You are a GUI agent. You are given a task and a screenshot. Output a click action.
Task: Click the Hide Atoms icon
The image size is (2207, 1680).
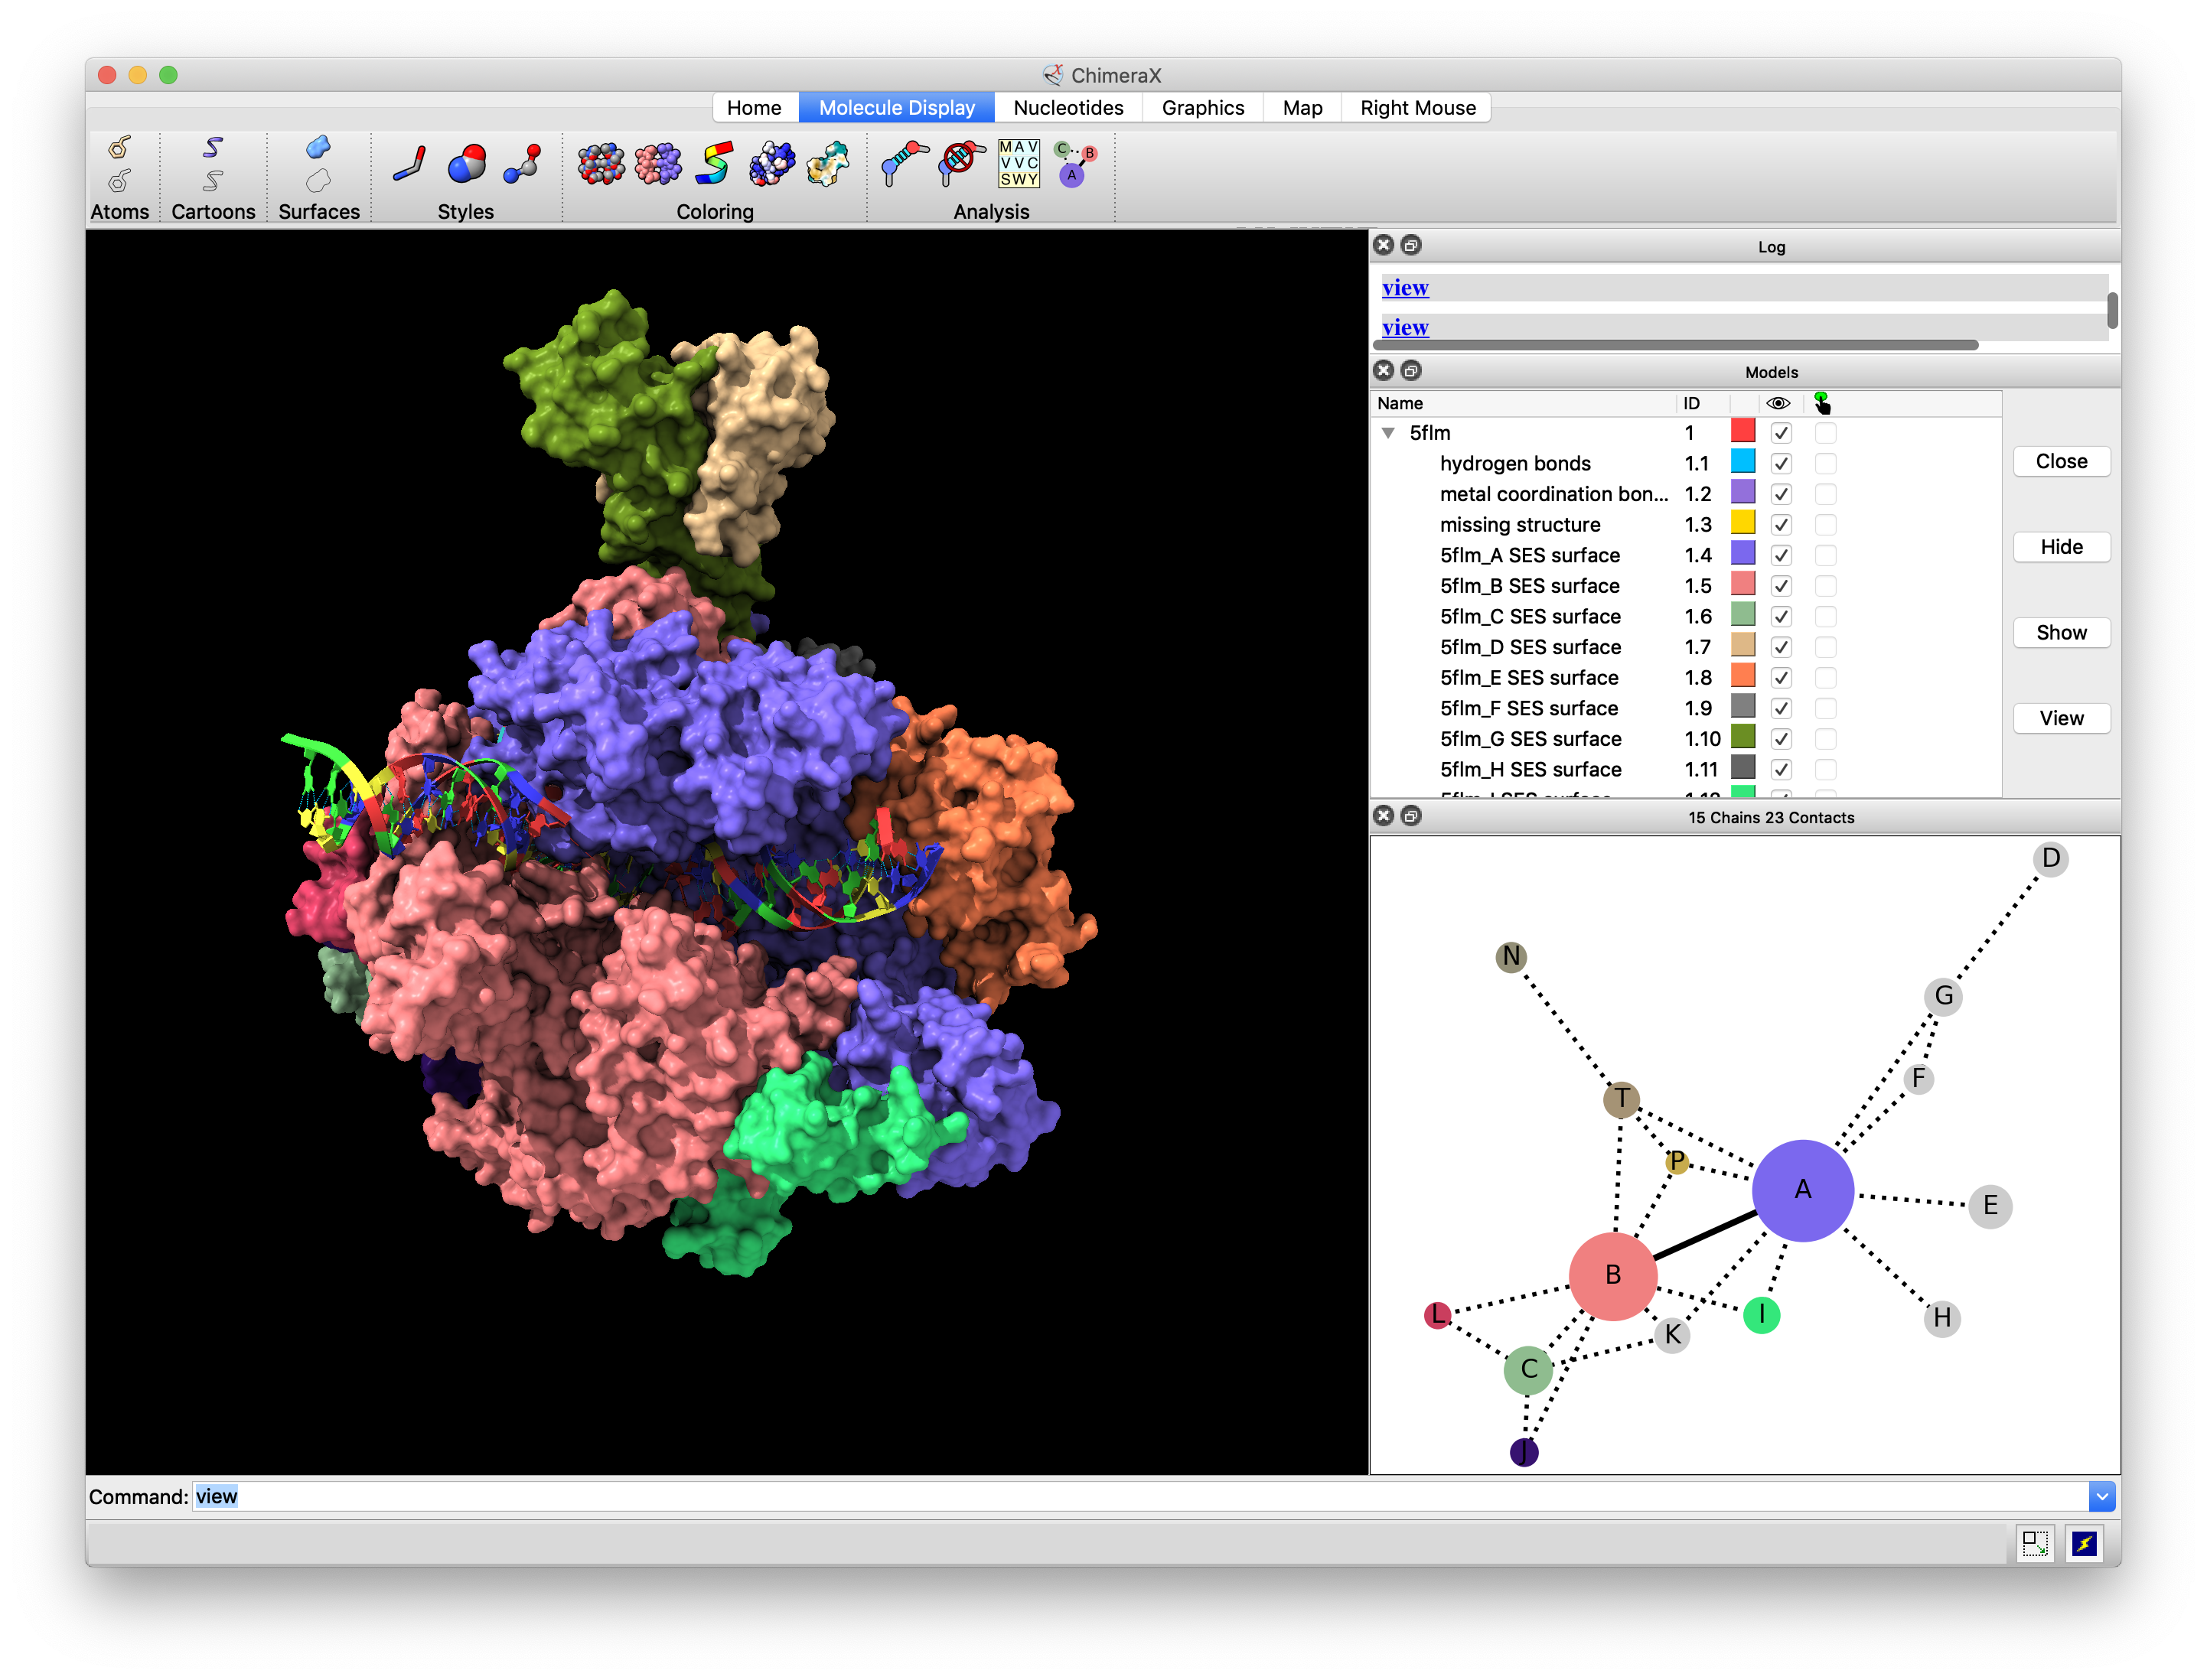coord(119,181)
